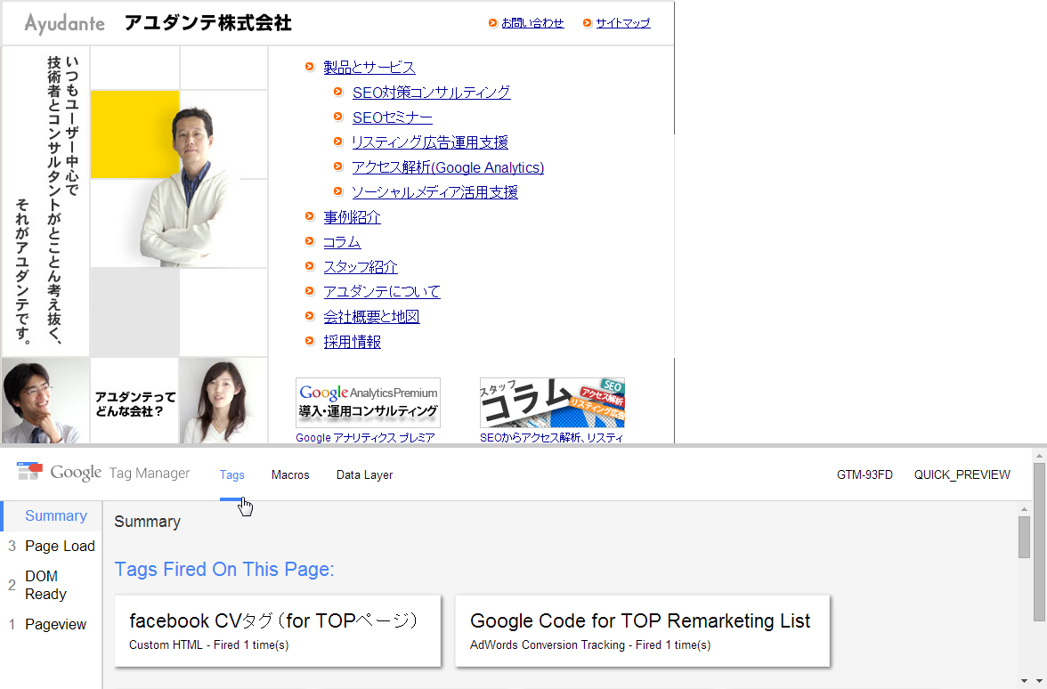
Task: Open the ソーシャルメディア活用支援 link
Action: click(434, 192)
